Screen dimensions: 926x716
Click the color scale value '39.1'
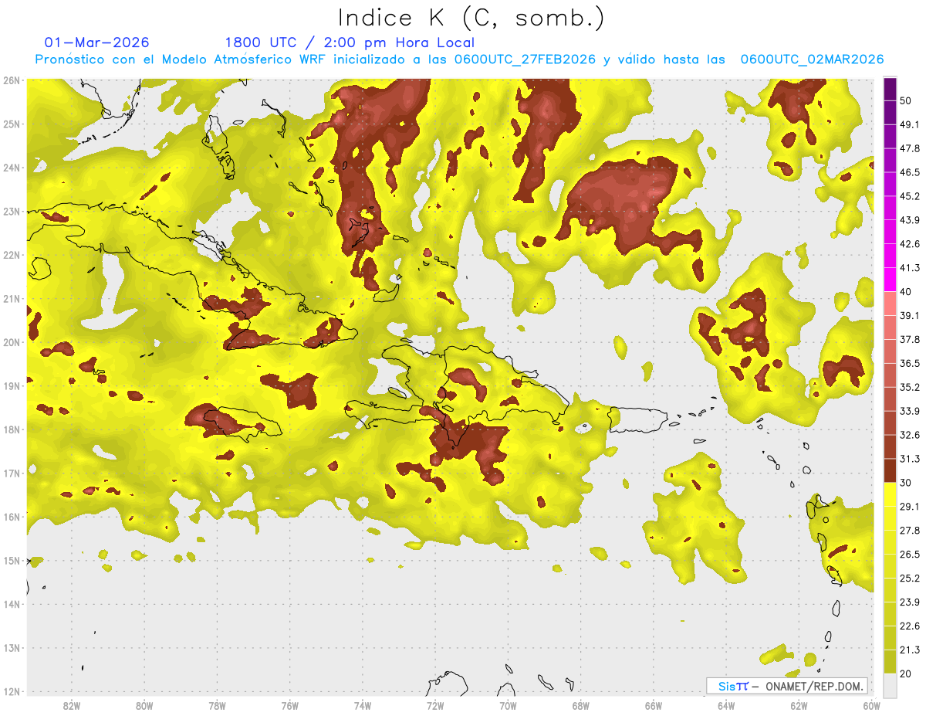(909, 315)
